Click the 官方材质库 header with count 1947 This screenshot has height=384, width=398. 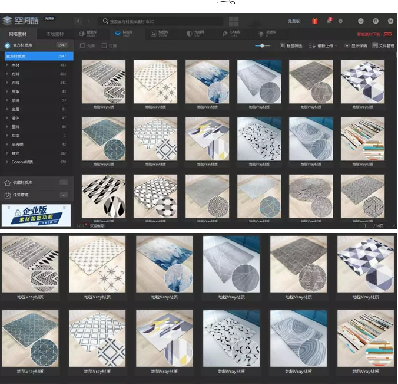click(37, 45)
